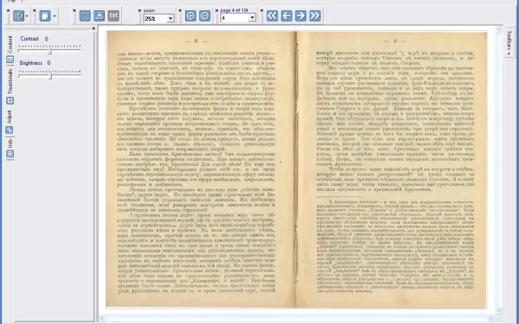
Task: Jump to the first page double-left arrows
Action: 272,16
